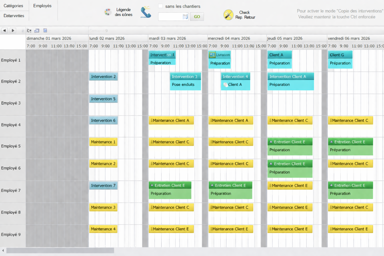
Task: Enable the 'sans les chantiers' checkbox
Action: click(x=161, y=6)
